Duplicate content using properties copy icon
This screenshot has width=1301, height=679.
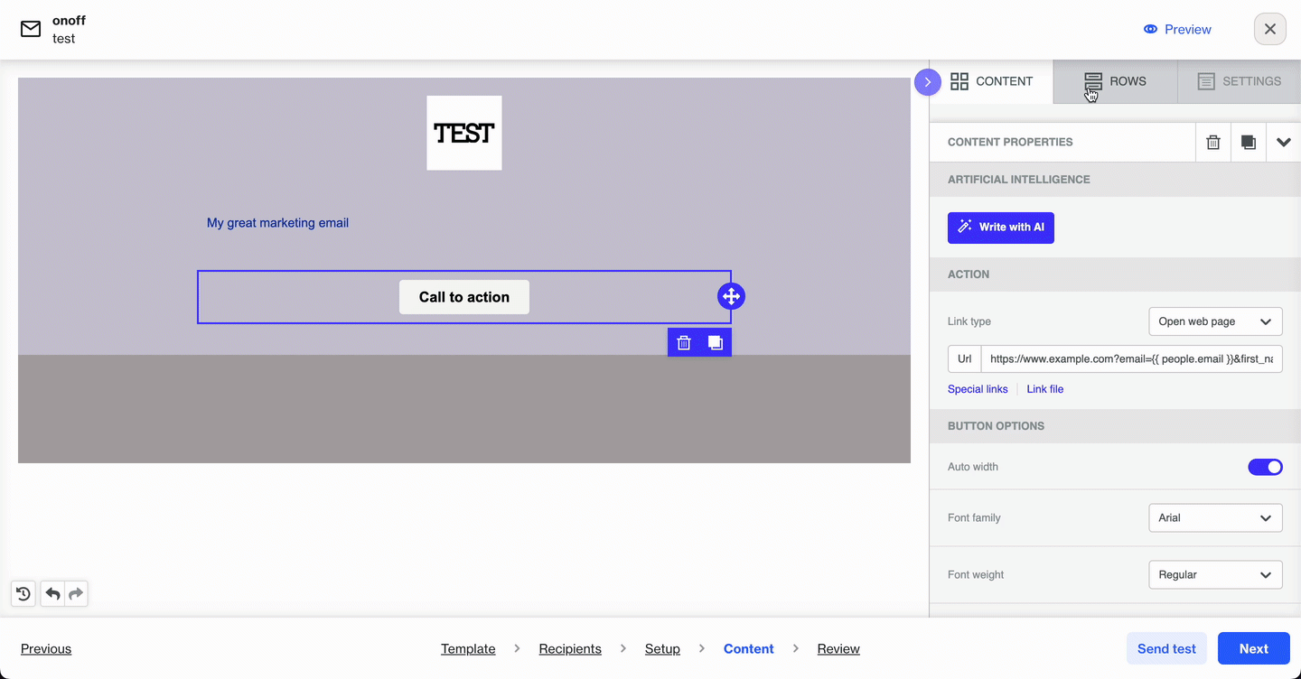pyautogui.click(x=1248, y=143)
